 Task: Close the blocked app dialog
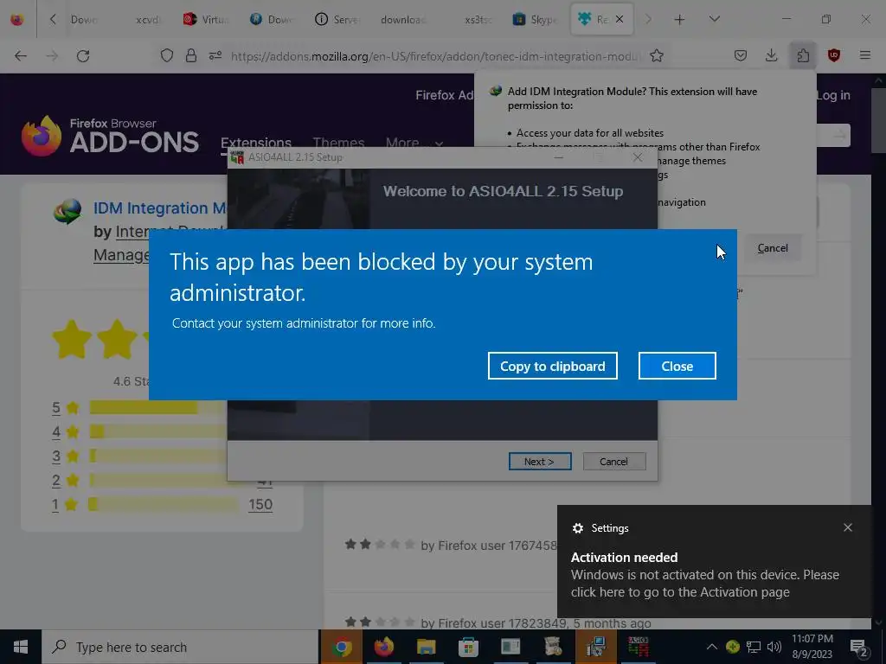[x=677, y=366]
